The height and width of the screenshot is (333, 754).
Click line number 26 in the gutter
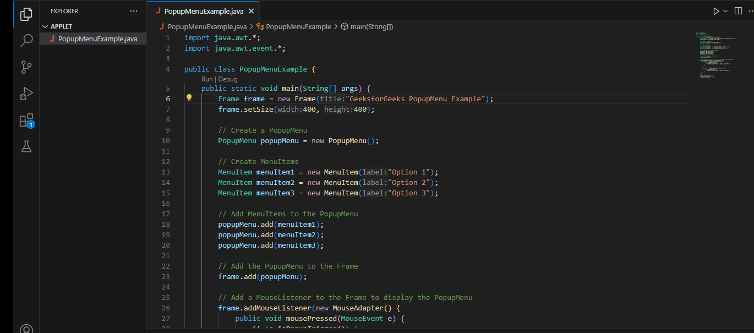coord(166,308)
